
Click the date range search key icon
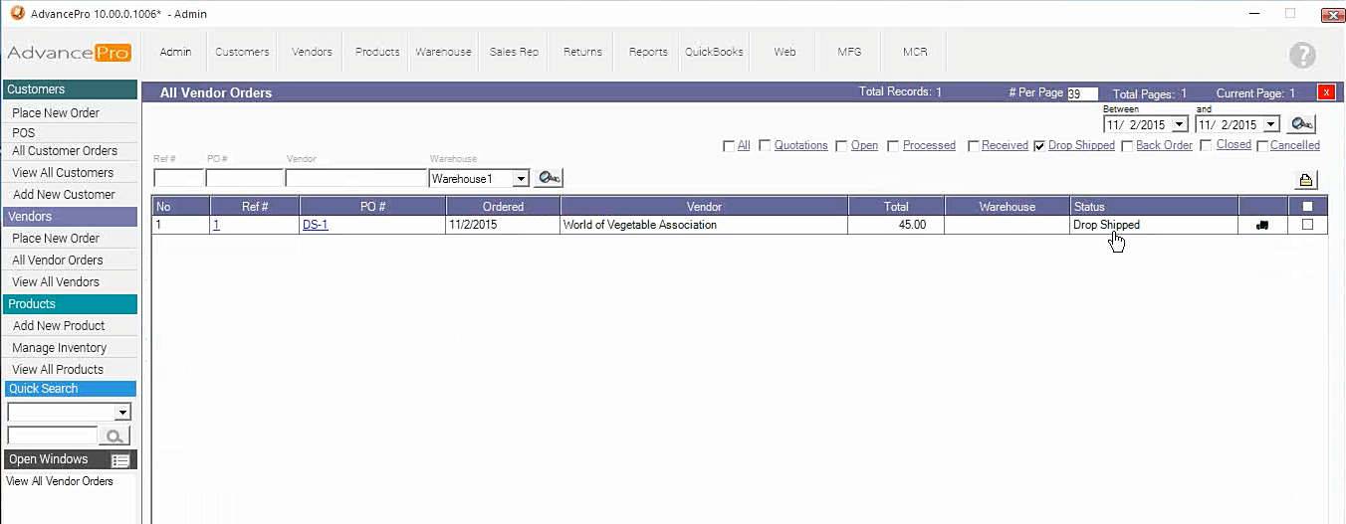click(1301, 124)
